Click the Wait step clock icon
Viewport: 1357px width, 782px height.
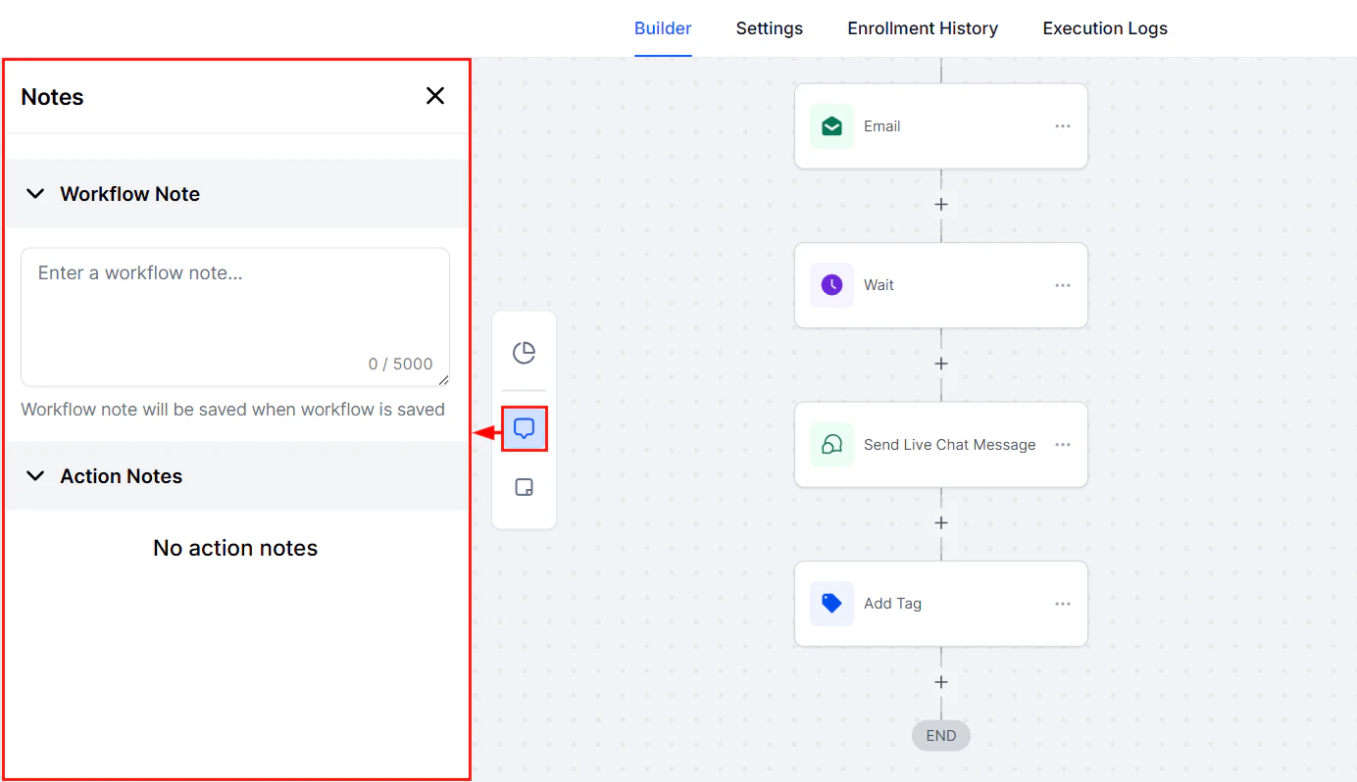(x=830, y=284)
